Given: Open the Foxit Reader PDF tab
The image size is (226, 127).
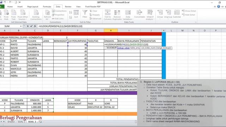Looking at the screenshot, I should (93, 7).
